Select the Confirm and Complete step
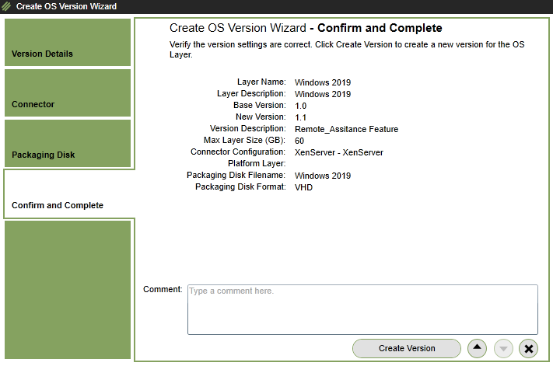553x366 pixels. [67, 193]
